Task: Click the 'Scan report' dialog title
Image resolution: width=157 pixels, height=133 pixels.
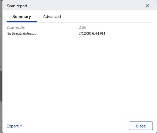Action: (x=17, y=6)
